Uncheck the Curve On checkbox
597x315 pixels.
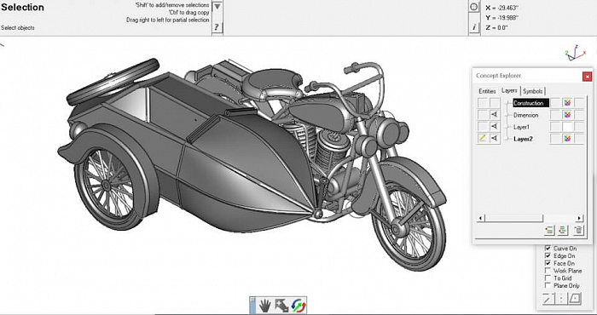tap(548, 248)
